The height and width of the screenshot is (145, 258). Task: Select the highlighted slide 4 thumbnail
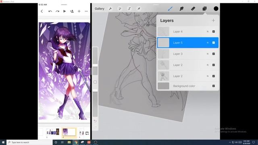[x=69, y=132]
